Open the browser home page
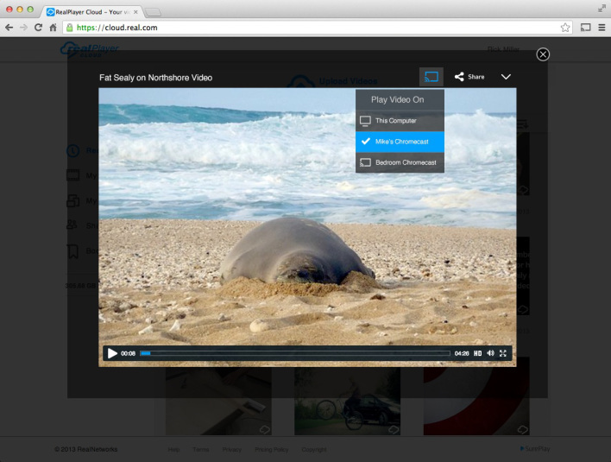 (53, 28)
